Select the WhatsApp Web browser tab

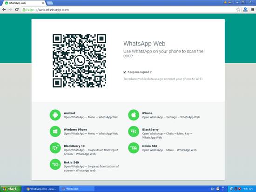click(24, 3)
